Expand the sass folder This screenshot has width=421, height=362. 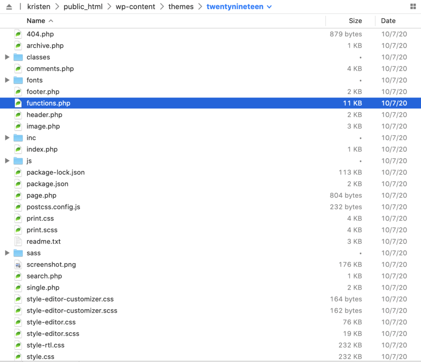tap(7, 253)
